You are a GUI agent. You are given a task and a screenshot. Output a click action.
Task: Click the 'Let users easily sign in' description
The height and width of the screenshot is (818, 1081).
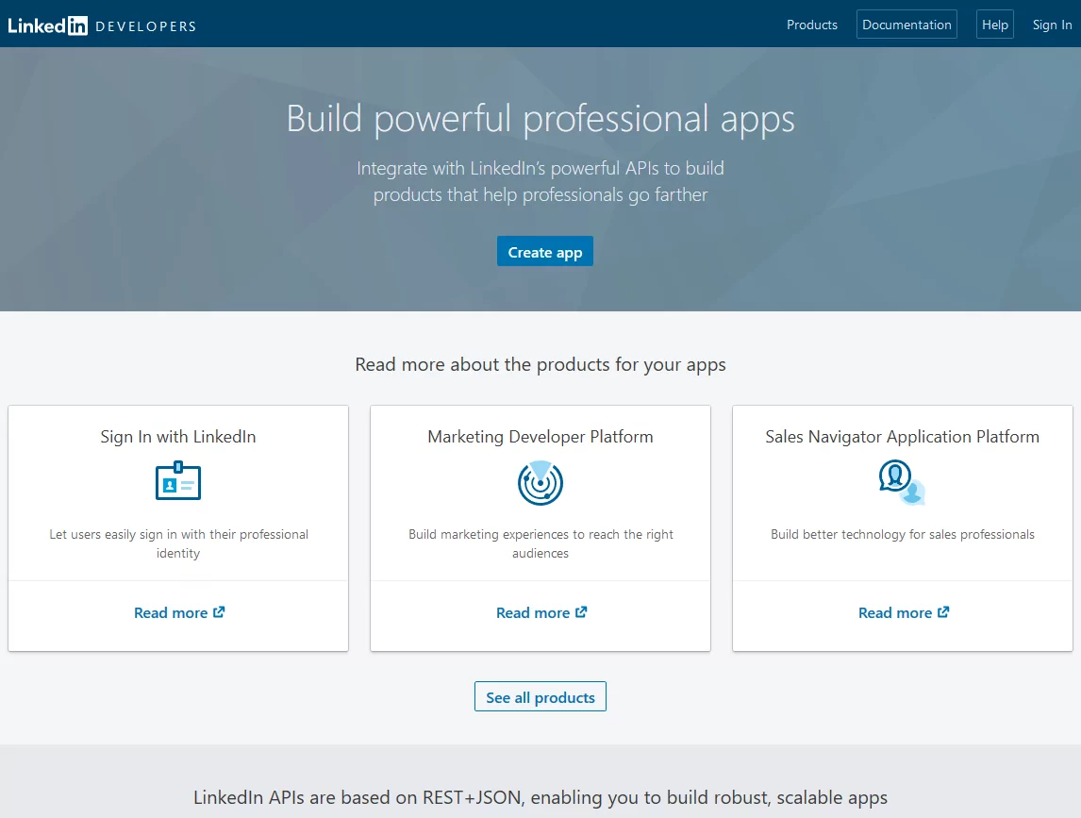click(x=178, y=543)
